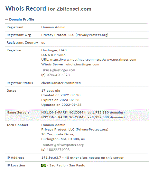Click the contact@privacyprotect.org email
This screenshot has height=169, width=149.
pyautogui.click(x=63, y=145)
